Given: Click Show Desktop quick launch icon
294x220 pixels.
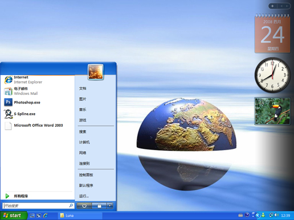Looking at the screenshot, I should (32, 215).
